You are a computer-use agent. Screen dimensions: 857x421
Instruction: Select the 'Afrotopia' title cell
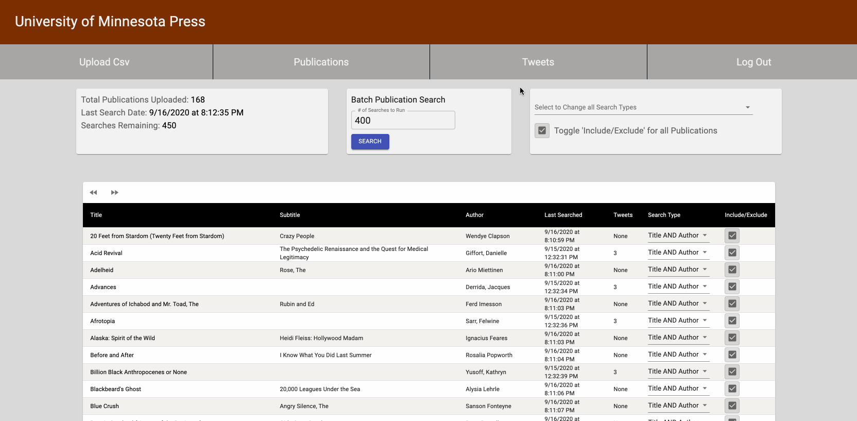[x=102, y=321]
